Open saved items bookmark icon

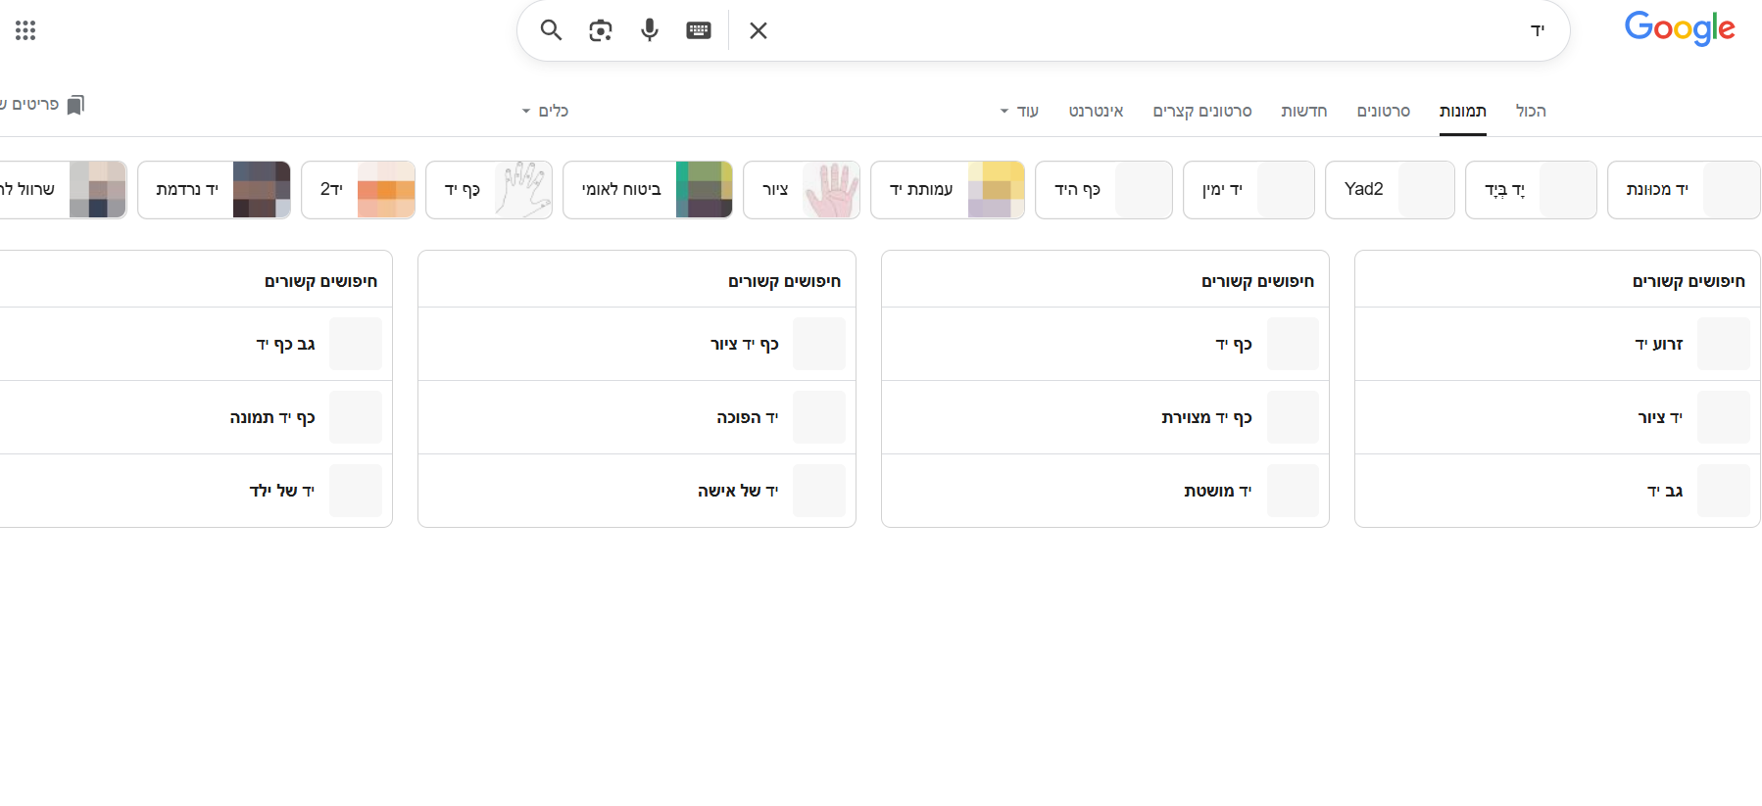pos(75,105)
